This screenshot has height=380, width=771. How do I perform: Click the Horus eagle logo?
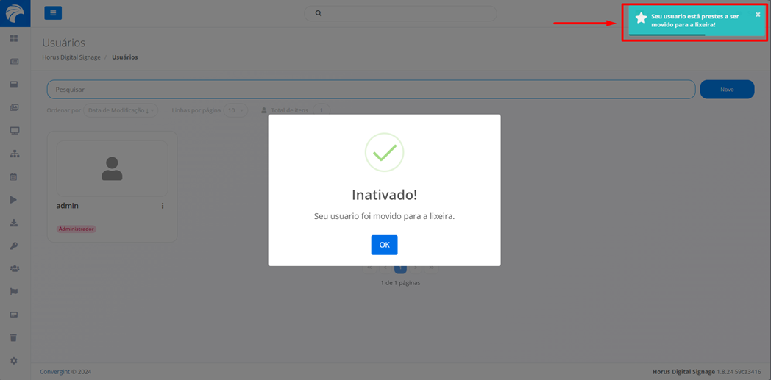pos(14,13)
